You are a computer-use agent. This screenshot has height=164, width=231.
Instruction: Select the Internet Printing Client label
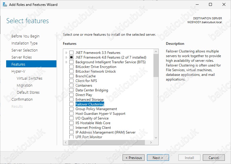93,128
